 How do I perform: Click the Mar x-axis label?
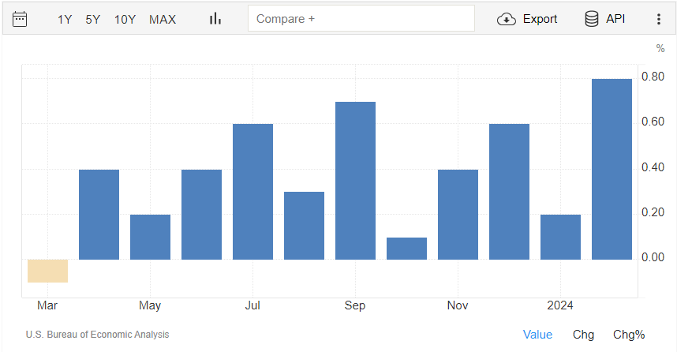point(47,305)
